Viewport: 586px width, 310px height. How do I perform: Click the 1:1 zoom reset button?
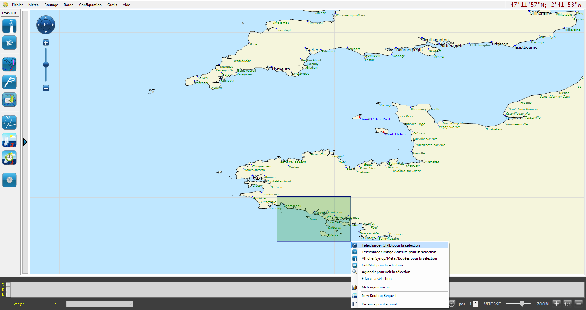[567, 304]
